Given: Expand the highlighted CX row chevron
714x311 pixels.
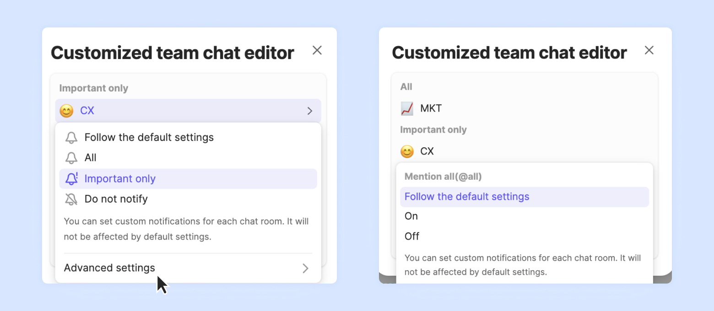Looking at the screenshot, I should click(310, 111).
